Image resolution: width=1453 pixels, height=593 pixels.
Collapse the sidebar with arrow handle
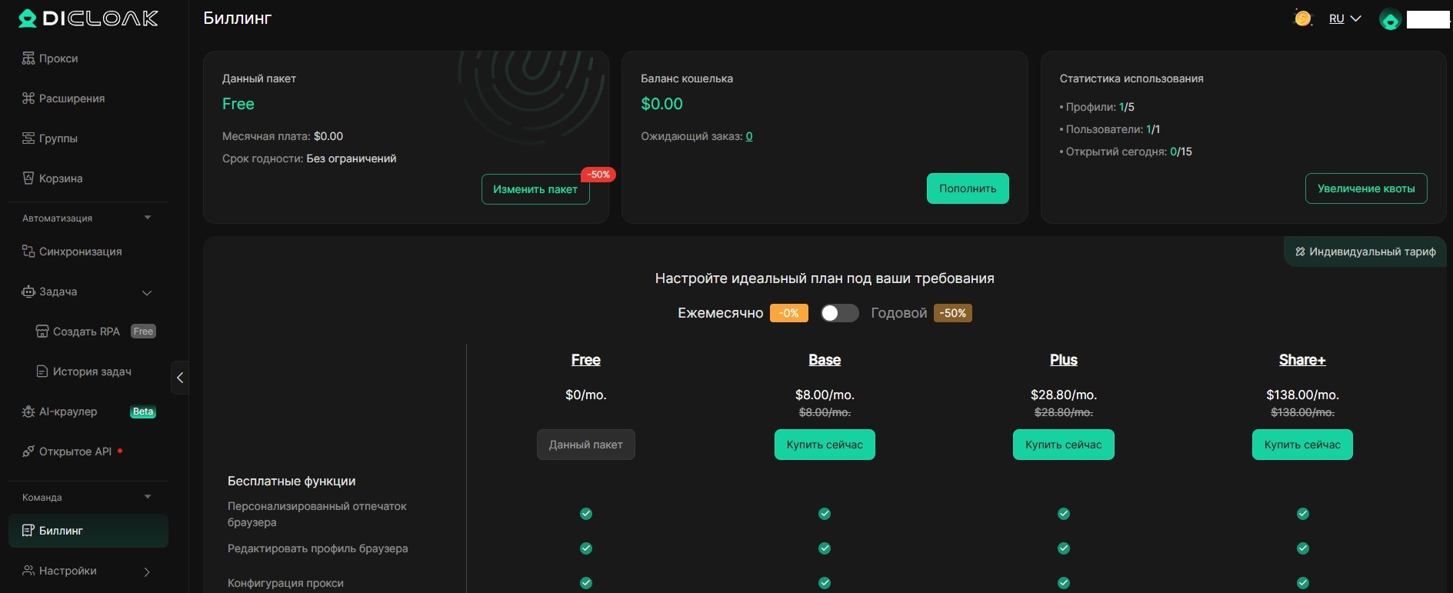pyautogui.click(x=179, y=378)
